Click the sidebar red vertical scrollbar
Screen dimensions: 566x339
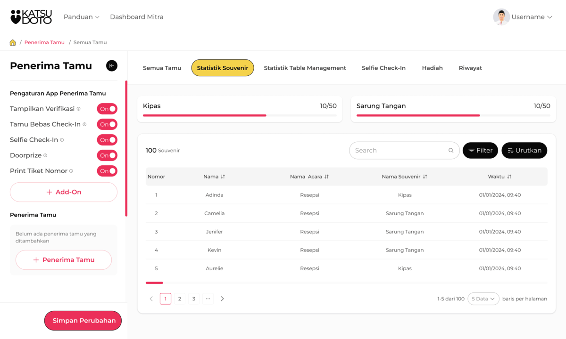(x=126, y=148)
